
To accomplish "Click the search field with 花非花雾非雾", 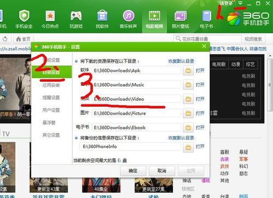I will click(207, 39).
